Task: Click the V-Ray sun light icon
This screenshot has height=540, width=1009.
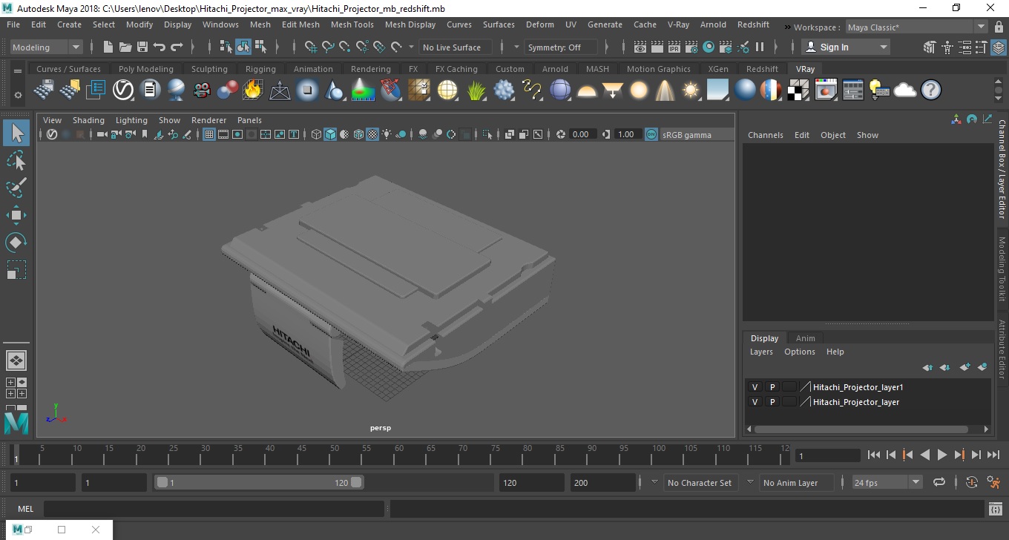Action: click(x=691, y=90)
